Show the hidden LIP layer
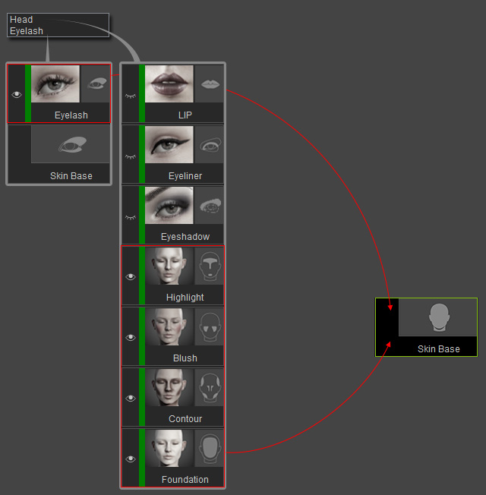This screenshot has height=495, width=486. point(131,96)
